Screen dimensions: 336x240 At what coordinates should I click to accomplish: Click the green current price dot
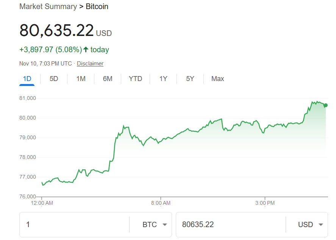326,105
